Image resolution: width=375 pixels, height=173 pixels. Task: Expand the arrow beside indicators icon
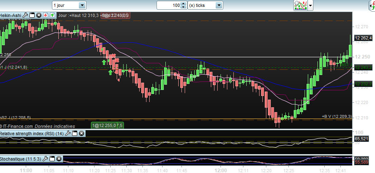click(310, 6)
